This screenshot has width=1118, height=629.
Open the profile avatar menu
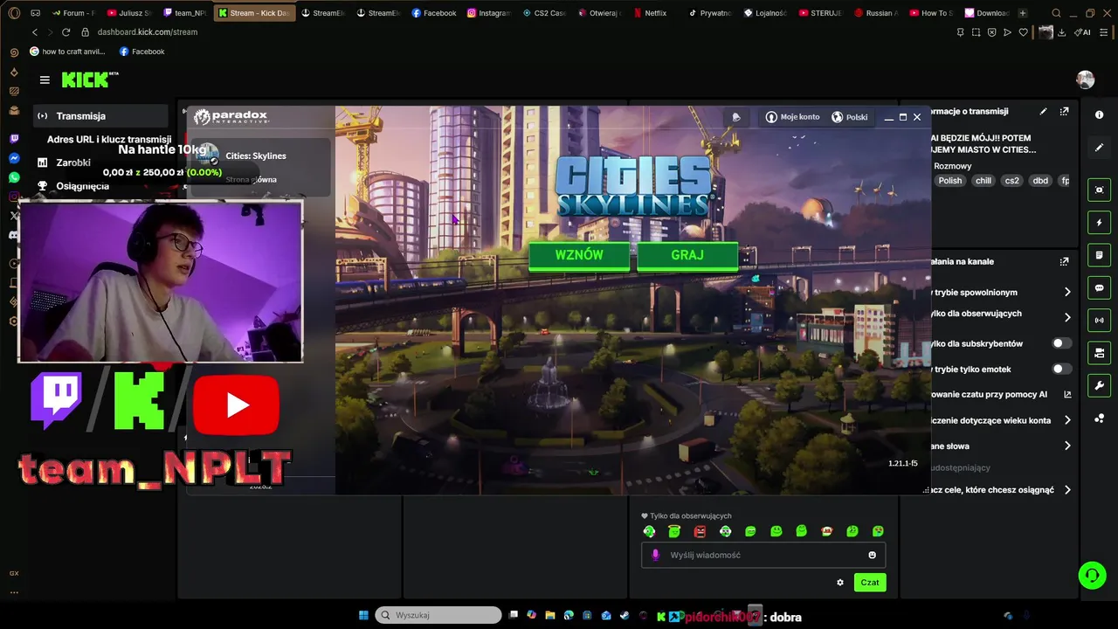(x=1086, y=79)
